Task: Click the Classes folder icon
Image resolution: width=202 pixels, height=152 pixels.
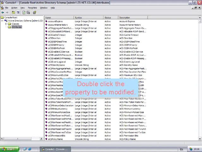Action: pos(9,24)
